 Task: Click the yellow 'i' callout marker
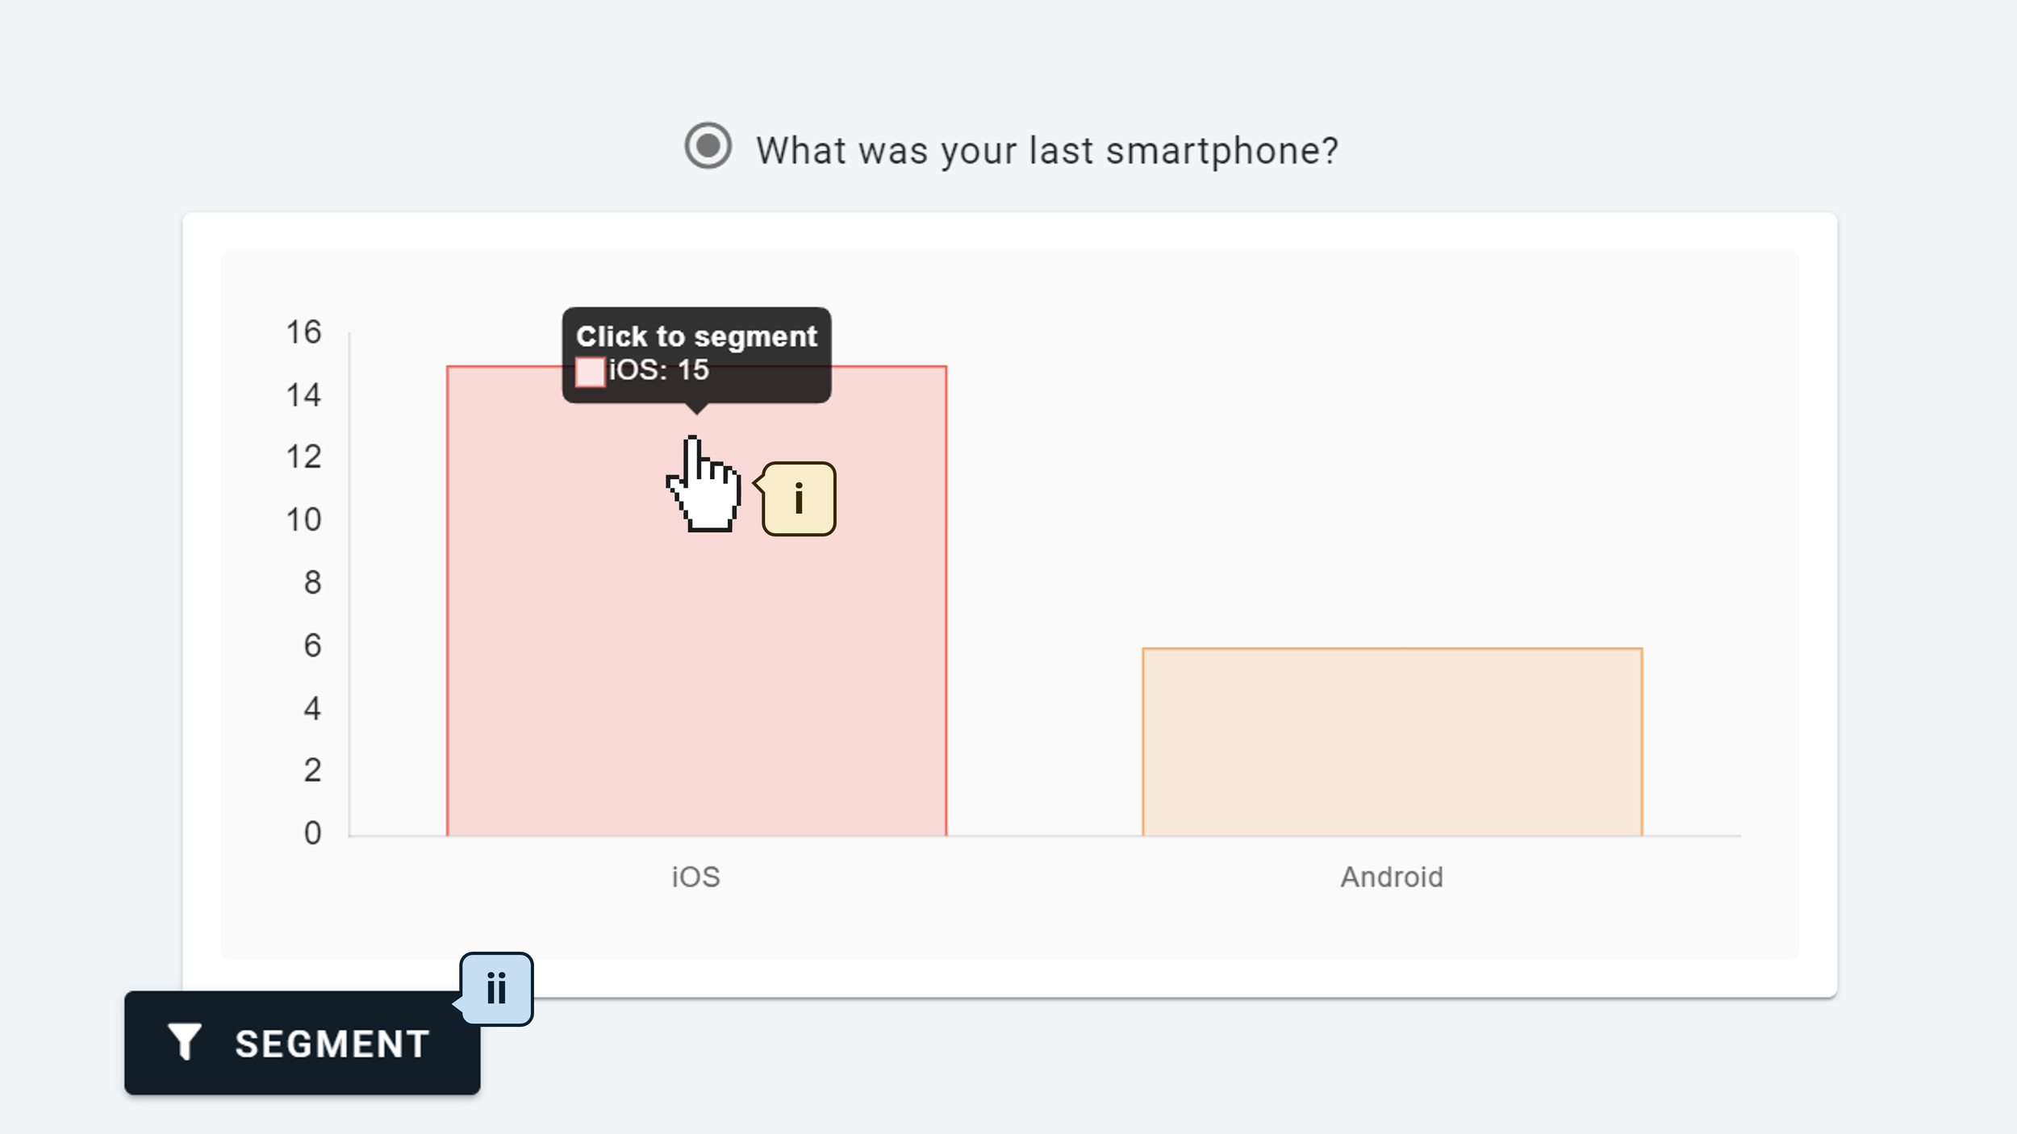[798, 498]
